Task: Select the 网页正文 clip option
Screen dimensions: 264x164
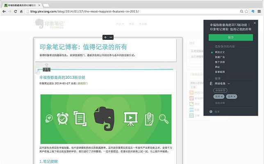Action: coord(220,52)
